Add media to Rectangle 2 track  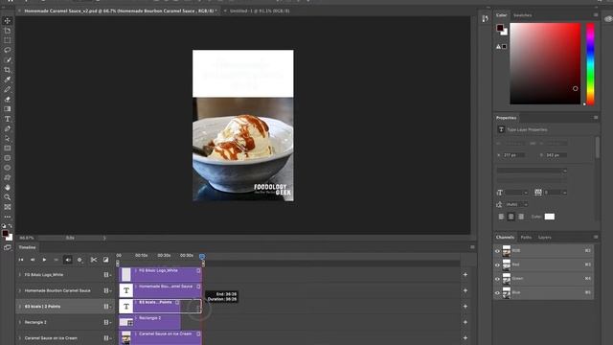[465, 322]
